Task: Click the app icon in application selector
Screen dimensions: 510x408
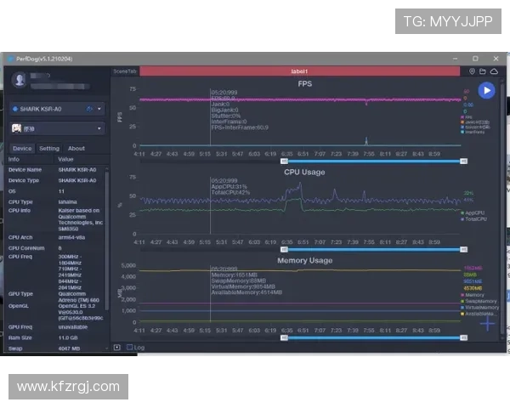Action: click(x=17, y=128)
